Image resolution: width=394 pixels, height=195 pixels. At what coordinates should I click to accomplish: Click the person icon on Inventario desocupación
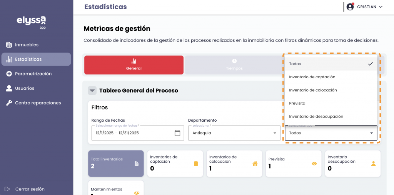pos(373,163)
